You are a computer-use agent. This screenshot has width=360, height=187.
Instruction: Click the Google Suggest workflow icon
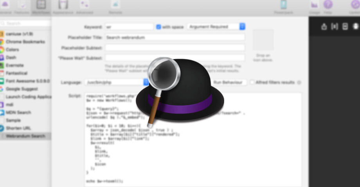[2, 89]
